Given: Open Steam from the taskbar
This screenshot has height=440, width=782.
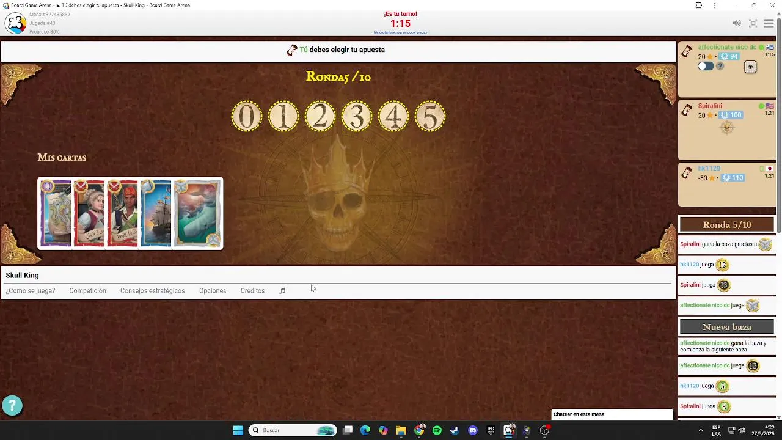Looking at the screenshot, I should click(x=455, y=430).
